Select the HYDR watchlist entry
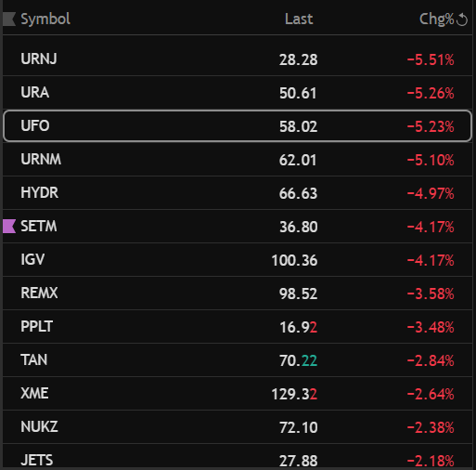This screenshot has width=476, height=470. [238, 193]
